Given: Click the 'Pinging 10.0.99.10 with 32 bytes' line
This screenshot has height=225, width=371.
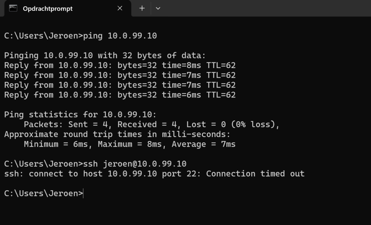Looking at the screenshot, I should [105, 55].
